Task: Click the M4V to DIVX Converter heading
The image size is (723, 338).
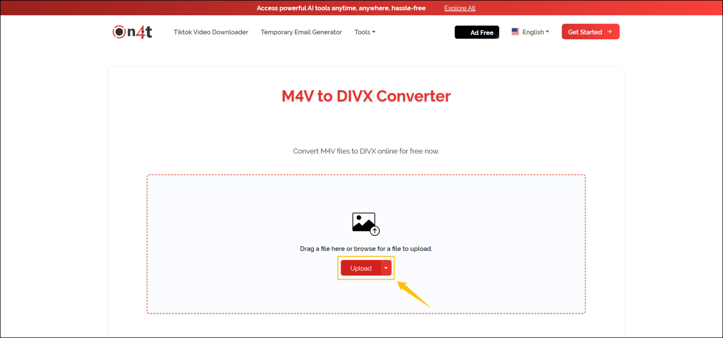Action: coord(366,96)
